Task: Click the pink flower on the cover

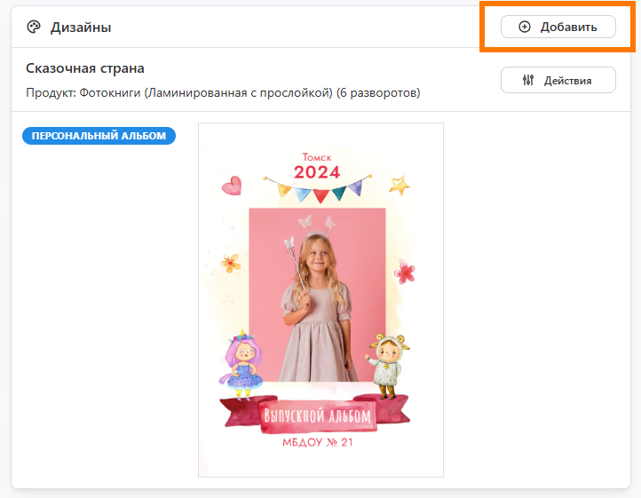Action: 405,270
